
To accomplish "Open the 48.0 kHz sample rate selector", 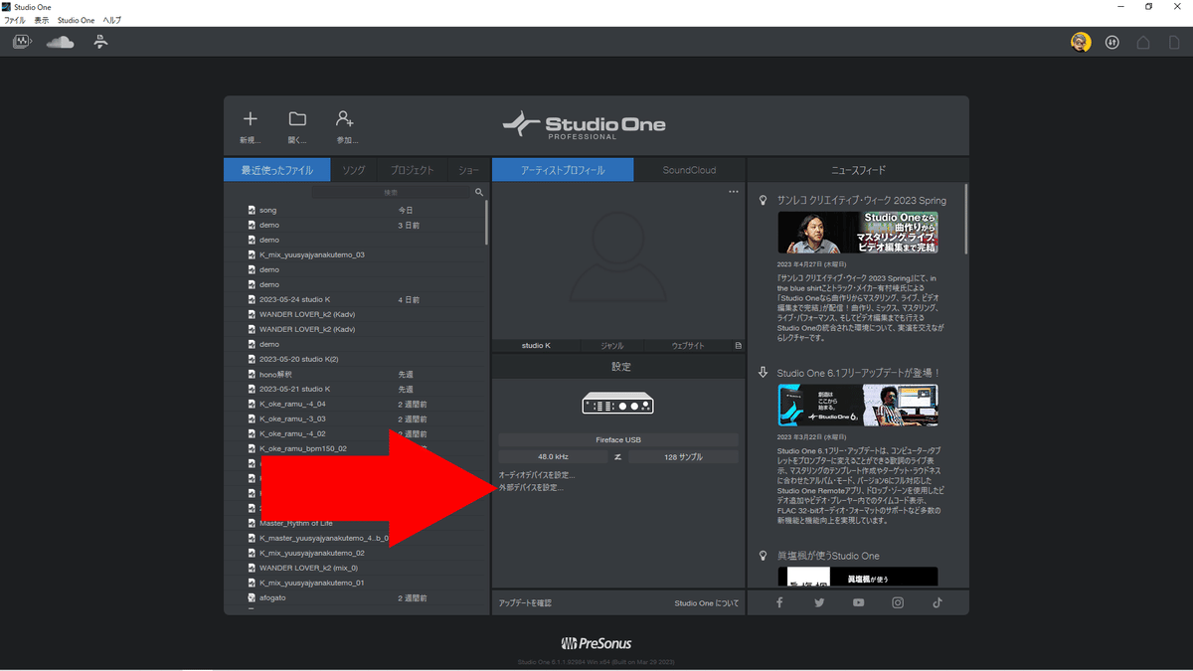I will click(x=553, y=457).
